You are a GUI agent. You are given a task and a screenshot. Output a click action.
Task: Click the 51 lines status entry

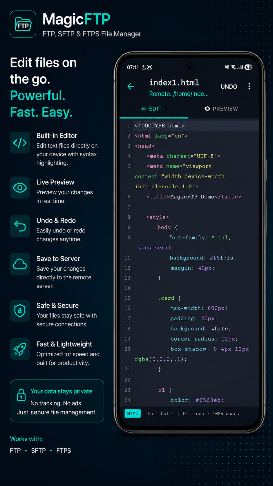(194, 414)
